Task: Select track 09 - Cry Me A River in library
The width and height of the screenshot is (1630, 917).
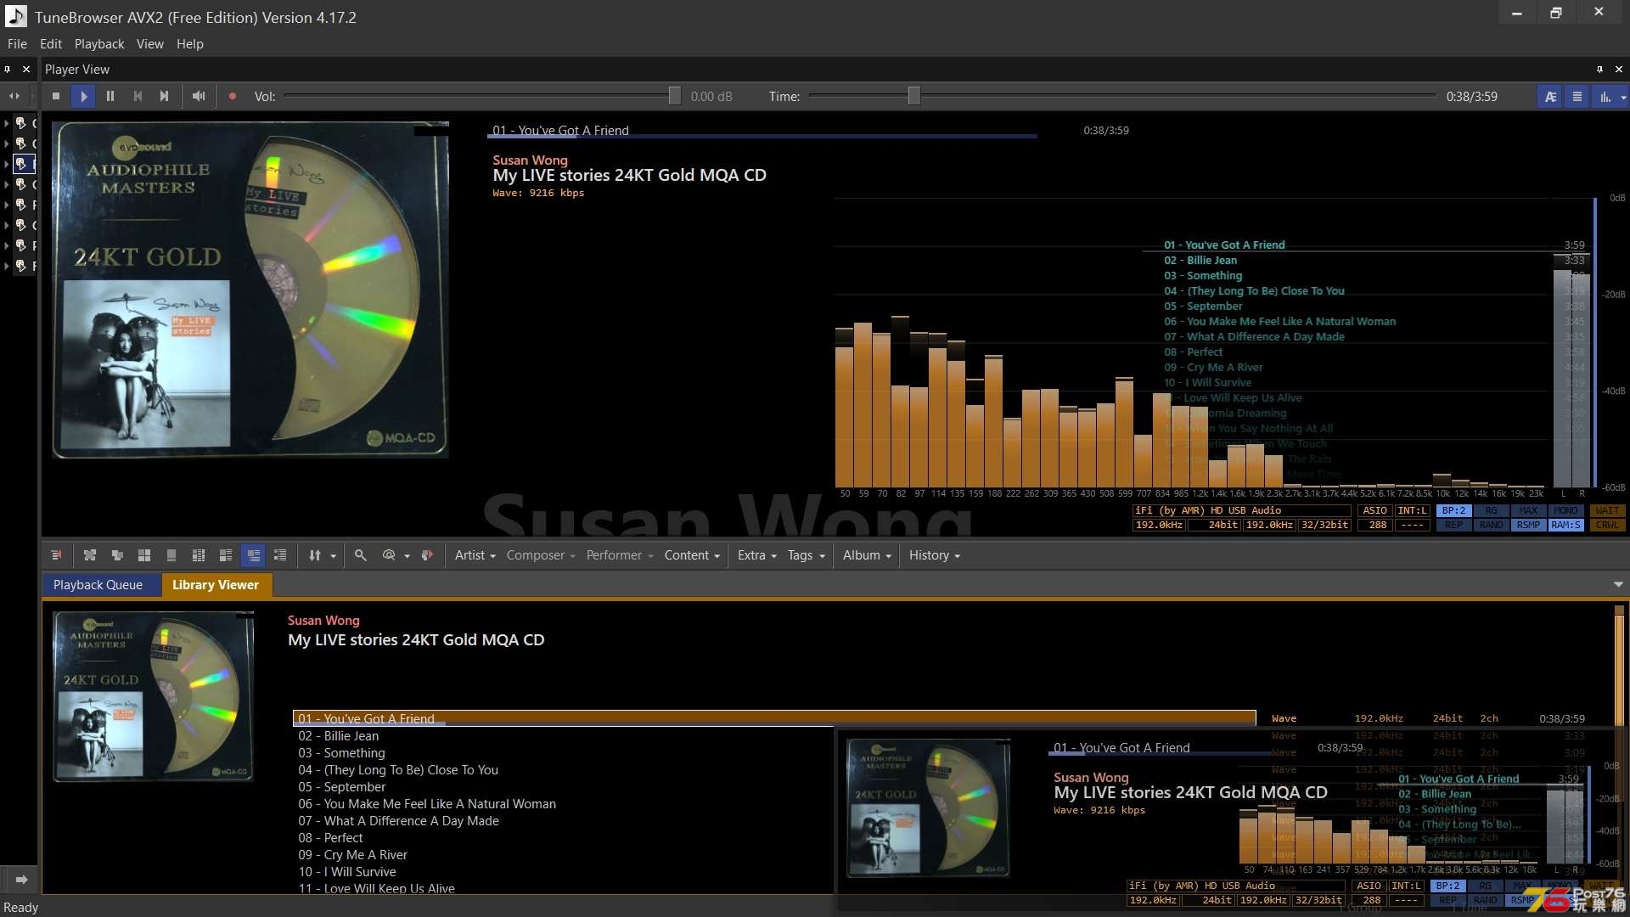Action: tap(353, 855)
